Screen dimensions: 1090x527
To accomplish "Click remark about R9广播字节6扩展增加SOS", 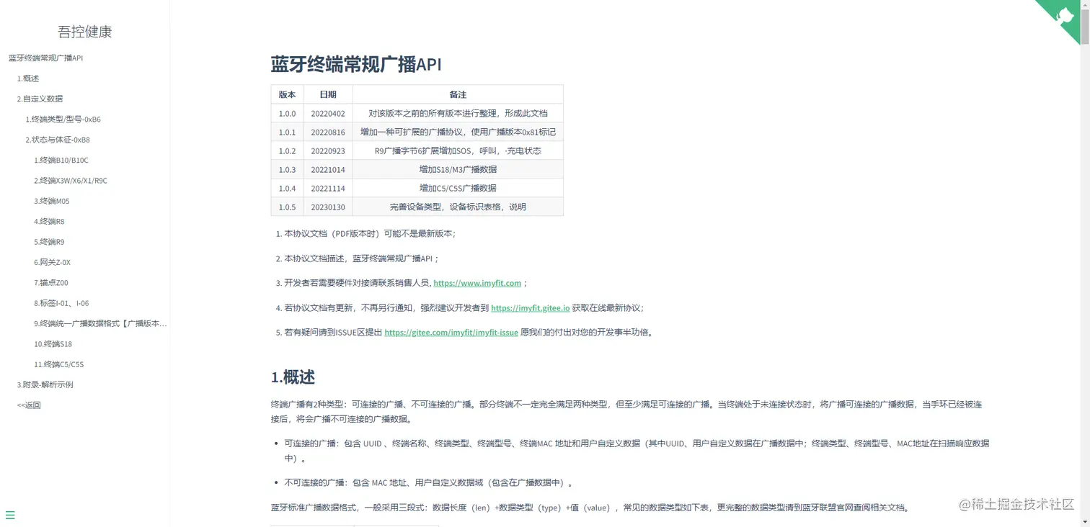I will [x=458, y=150].
